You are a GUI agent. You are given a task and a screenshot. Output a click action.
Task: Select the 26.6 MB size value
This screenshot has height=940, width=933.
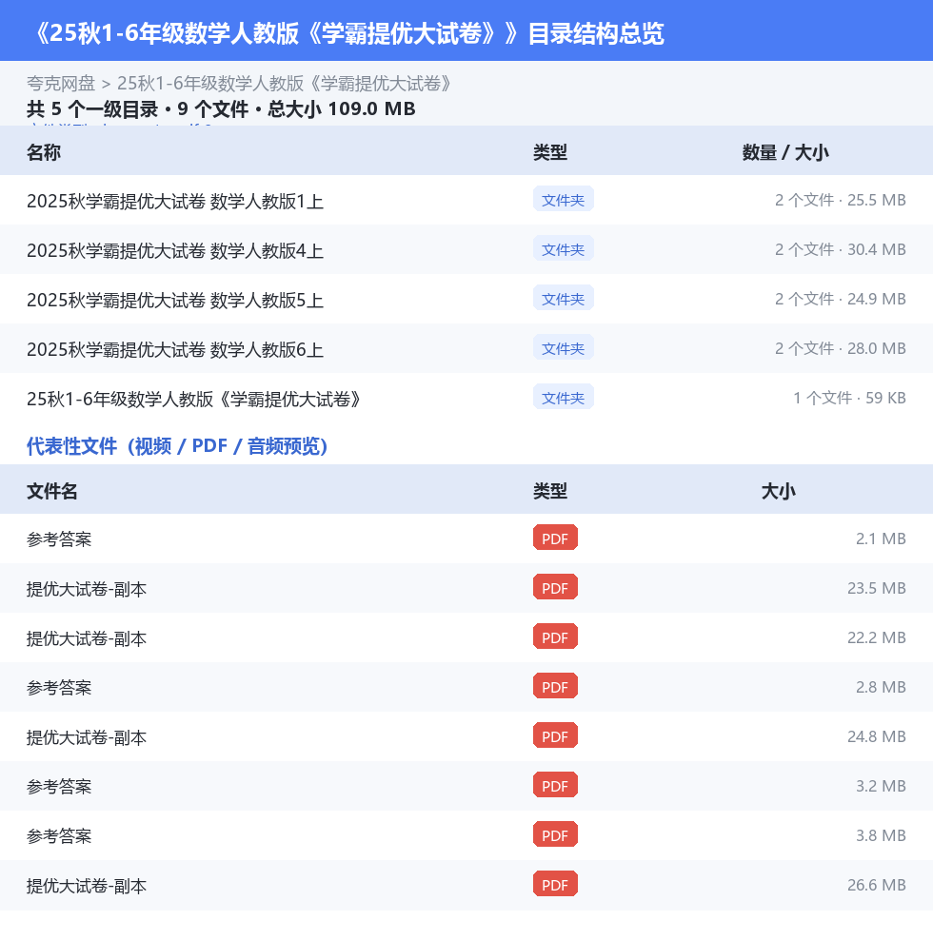[877, 885]
